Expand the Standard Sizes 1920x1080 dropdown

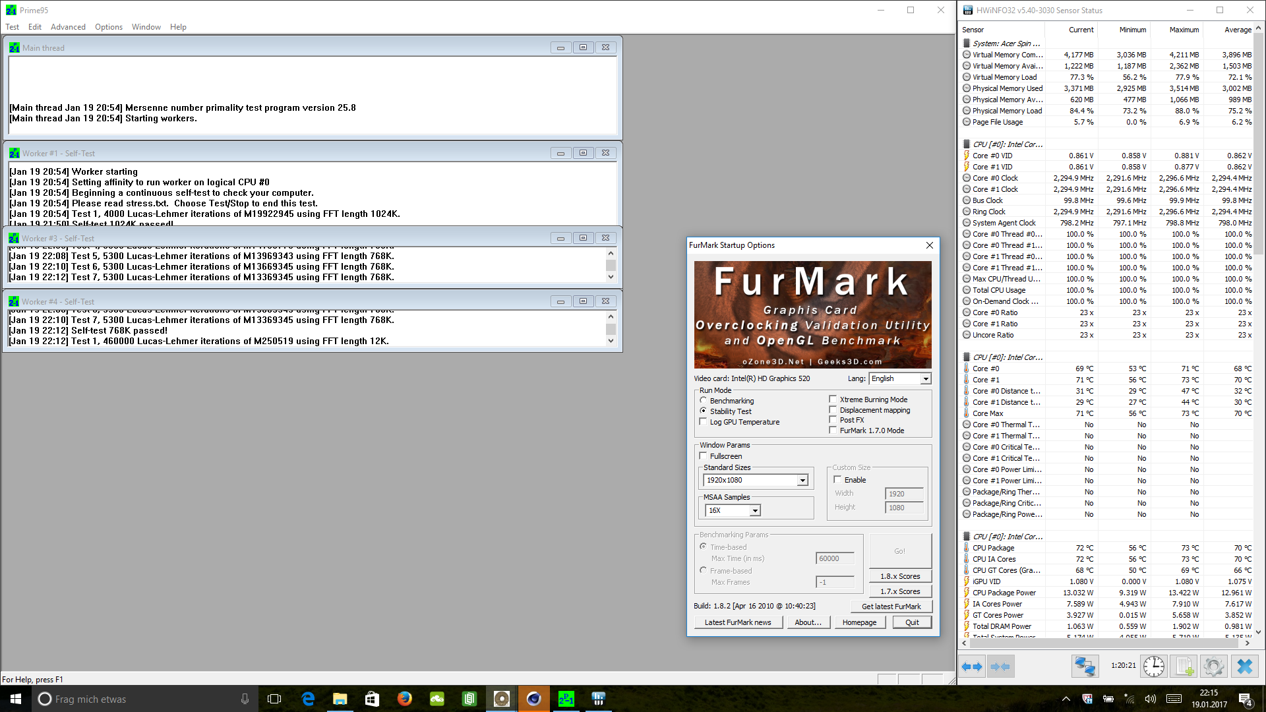tap(802, 481)
